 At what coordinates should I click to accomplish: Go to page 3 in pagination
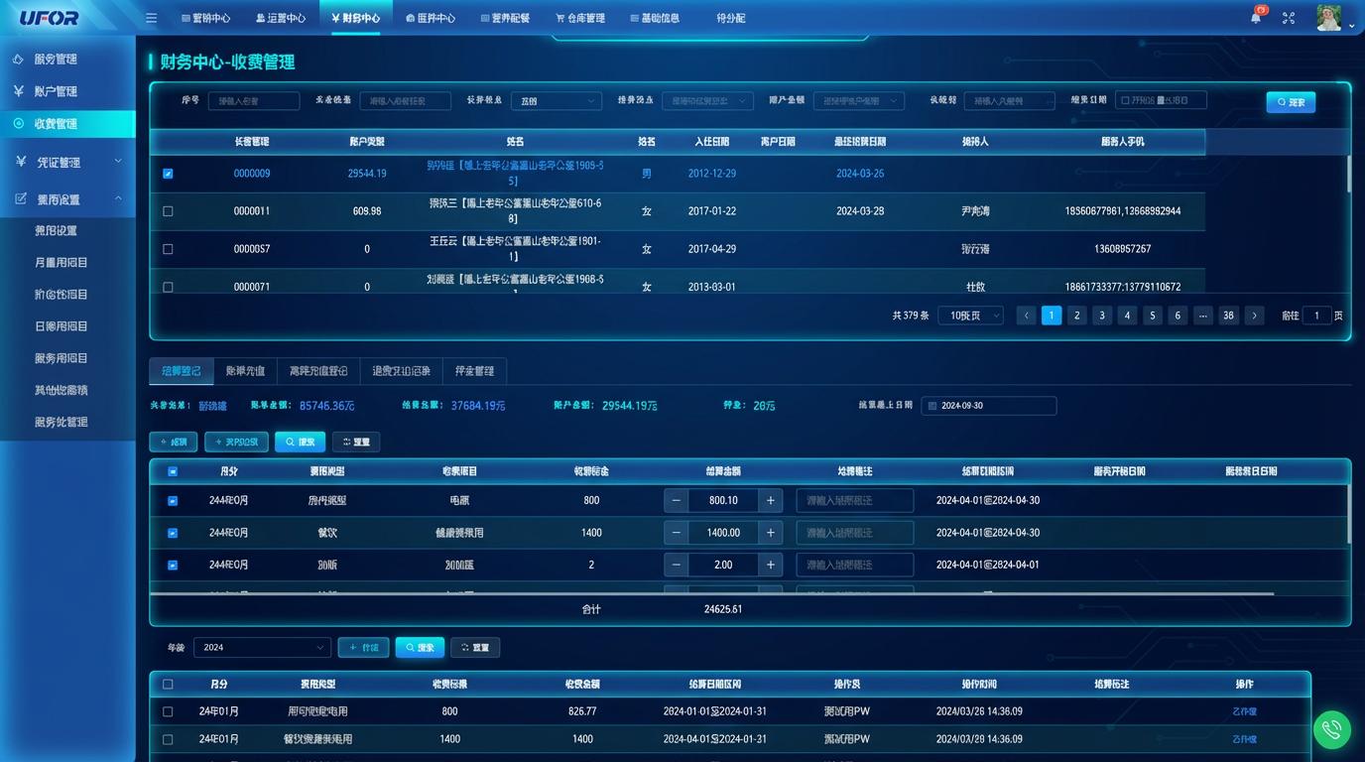[1102, 316]
